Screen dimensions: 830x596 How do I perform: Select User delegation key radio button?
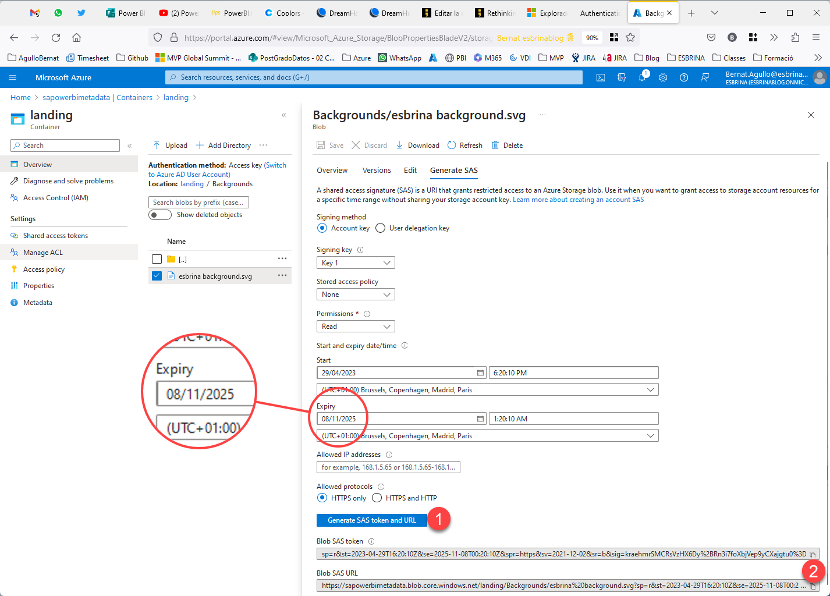click(x=381, y=228)
